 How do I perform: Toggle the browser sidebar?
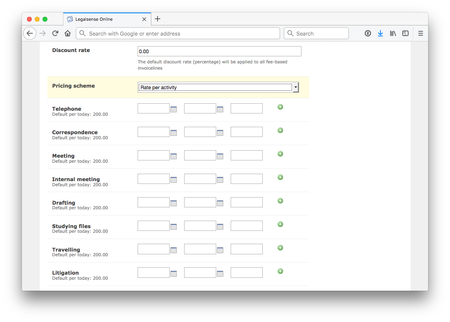405,33
